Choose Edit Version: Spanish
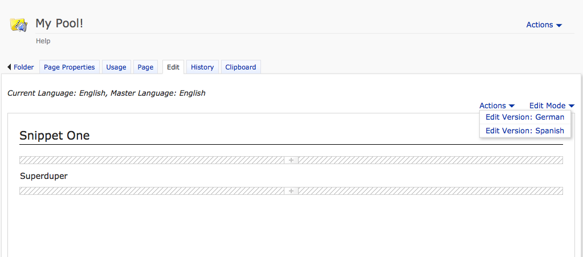The height and width of the screenshot is (257, 583). [524, 130]
